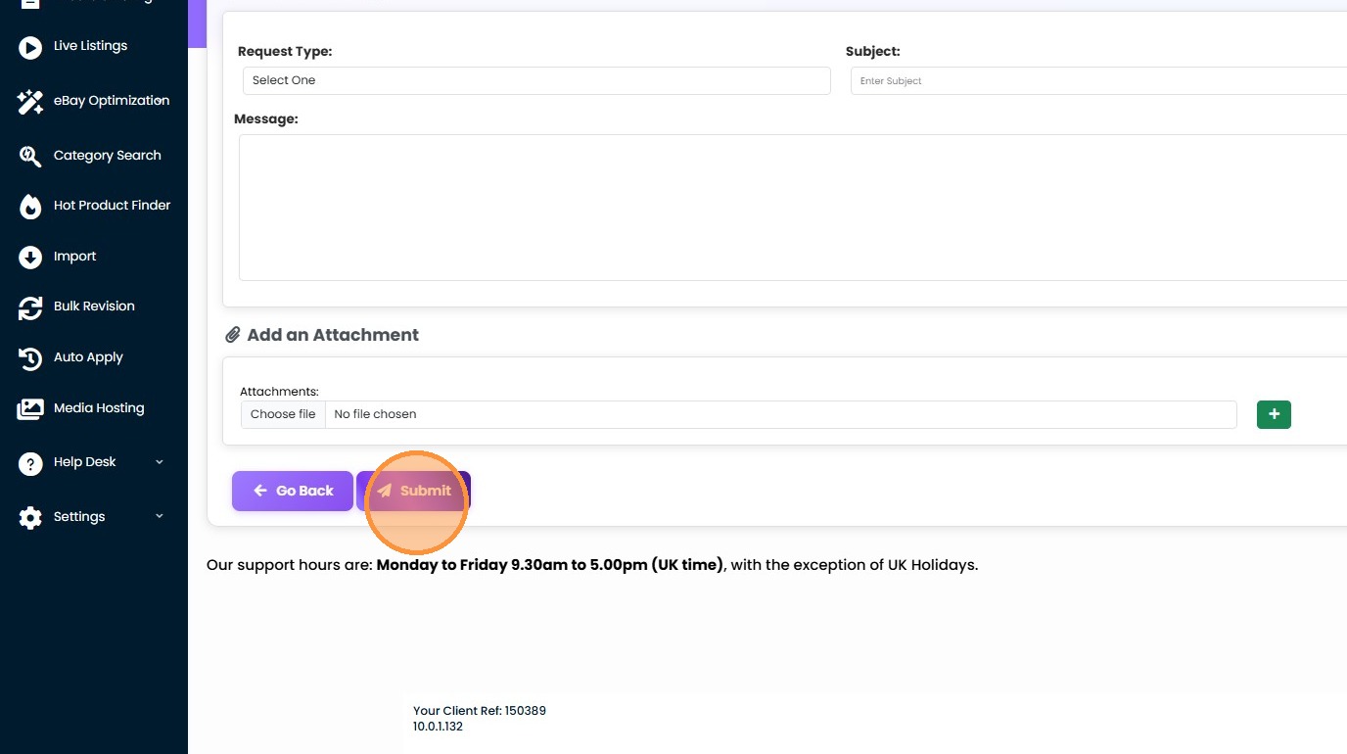Expand the Settings chevron
The height and width of the screenshot is (754, 1347).
[x=160, y=516]
